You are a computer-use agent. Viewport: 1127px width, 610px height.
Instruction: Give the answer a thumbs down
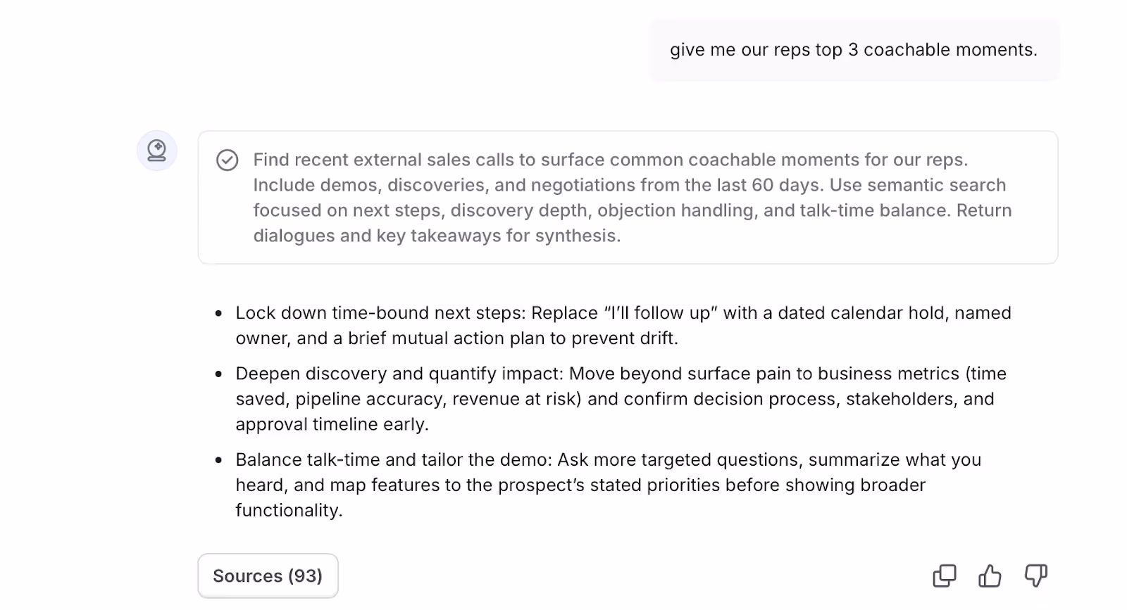[x=1035, y=576]
